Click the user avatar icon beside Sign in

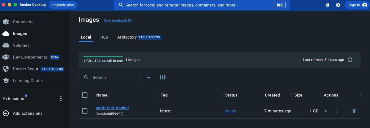(x=364, y=5)
